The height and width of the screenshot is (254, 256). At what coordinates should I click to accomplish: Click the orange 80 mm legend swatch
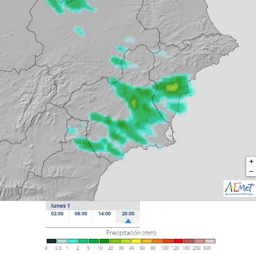point(157,241)
